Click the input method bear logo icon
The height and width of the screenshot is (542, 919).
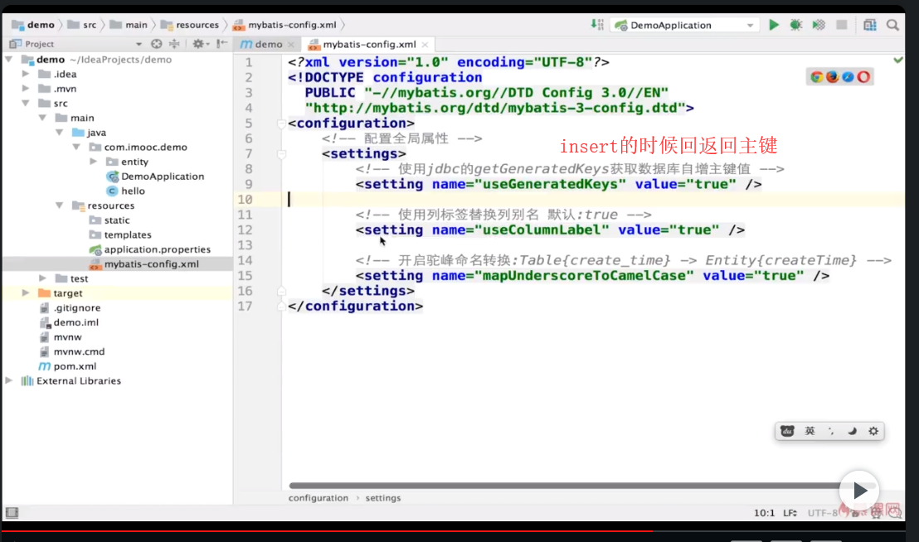point(787,432)
